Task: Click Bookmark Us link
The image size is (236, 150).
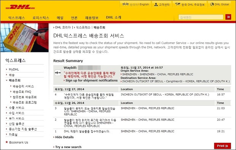Action: (19, 142)
